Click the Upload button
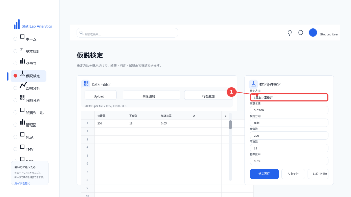Viewport: 351px width, 197px height. tap(100, 95)
